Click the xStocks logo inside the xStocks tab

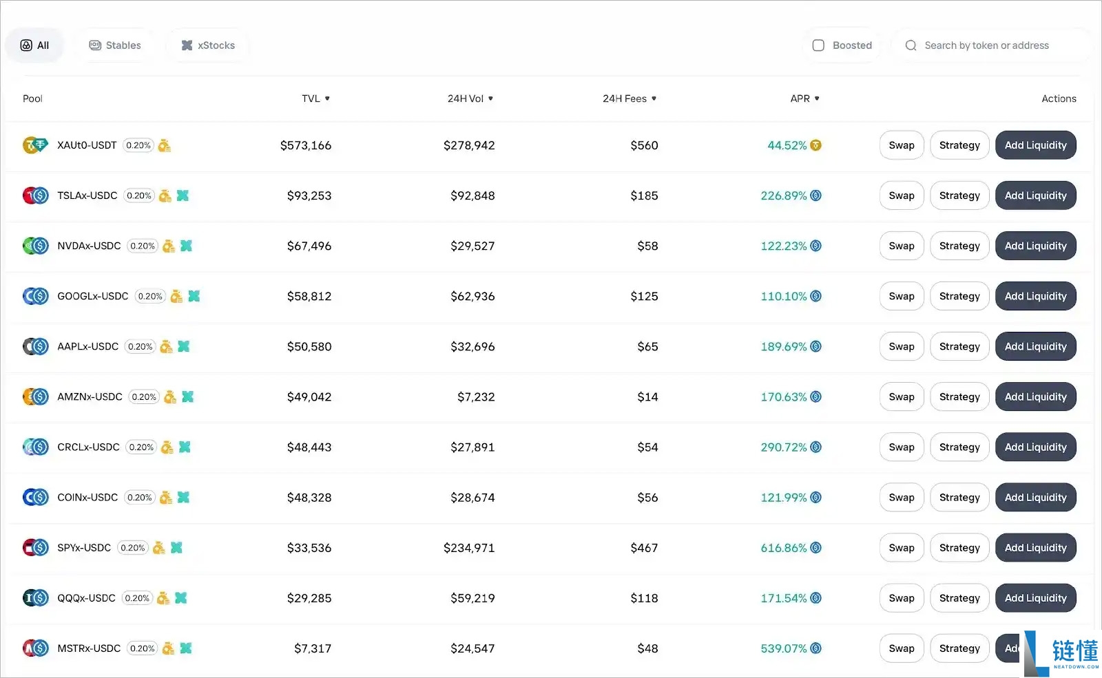click(x=186, y=45)
